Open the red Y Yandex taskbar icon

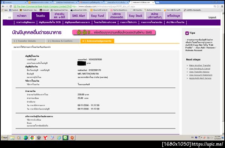pyautogui.click(x=45, y=138)
